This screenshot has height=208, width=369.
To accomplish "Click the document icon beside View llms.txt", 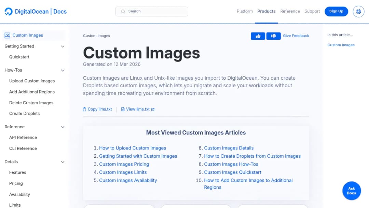I will 123,109.
